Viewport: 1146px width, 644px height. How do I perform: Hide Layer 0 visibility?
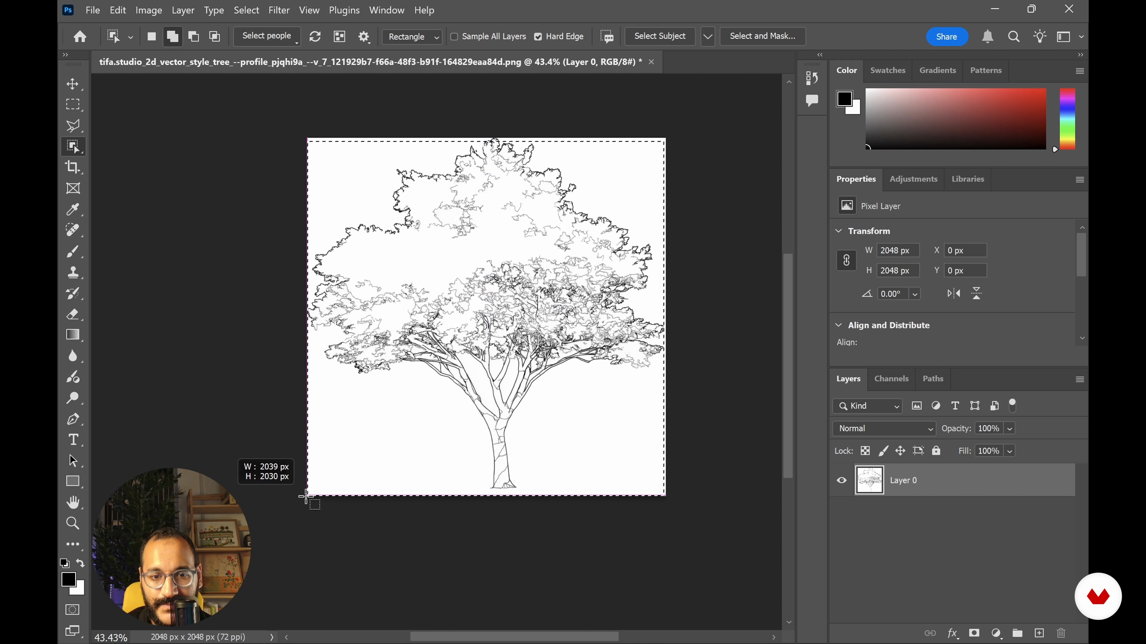pos(842,480)
